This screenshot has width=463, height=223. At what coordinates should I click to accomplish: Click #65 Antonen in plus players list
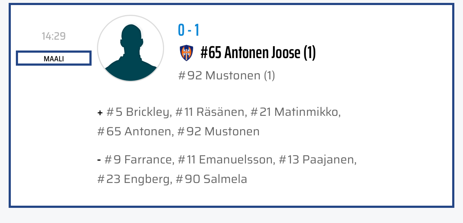pos(135,131)
